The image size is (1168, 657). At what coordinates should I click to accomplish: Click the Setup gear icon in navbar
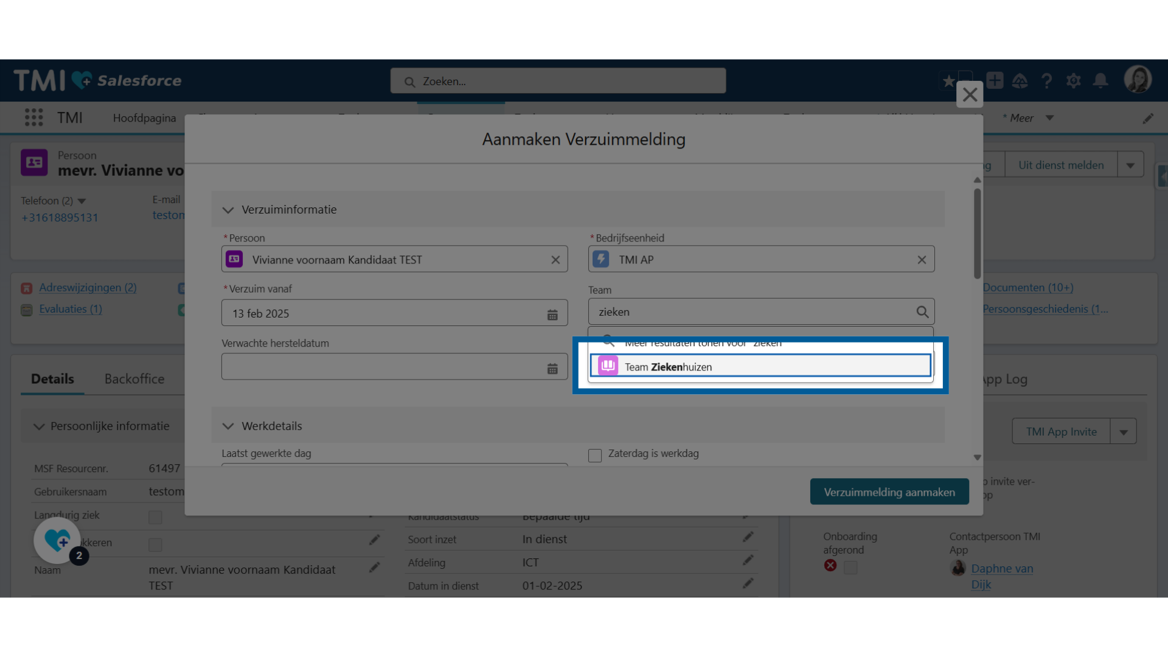point(1074,80)
